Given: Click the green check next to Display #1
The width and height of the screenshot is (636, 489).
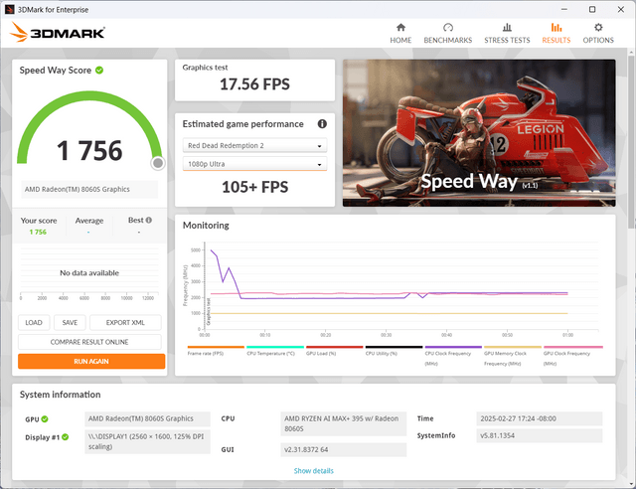Looking at the screenshot, I should [66, 437].
